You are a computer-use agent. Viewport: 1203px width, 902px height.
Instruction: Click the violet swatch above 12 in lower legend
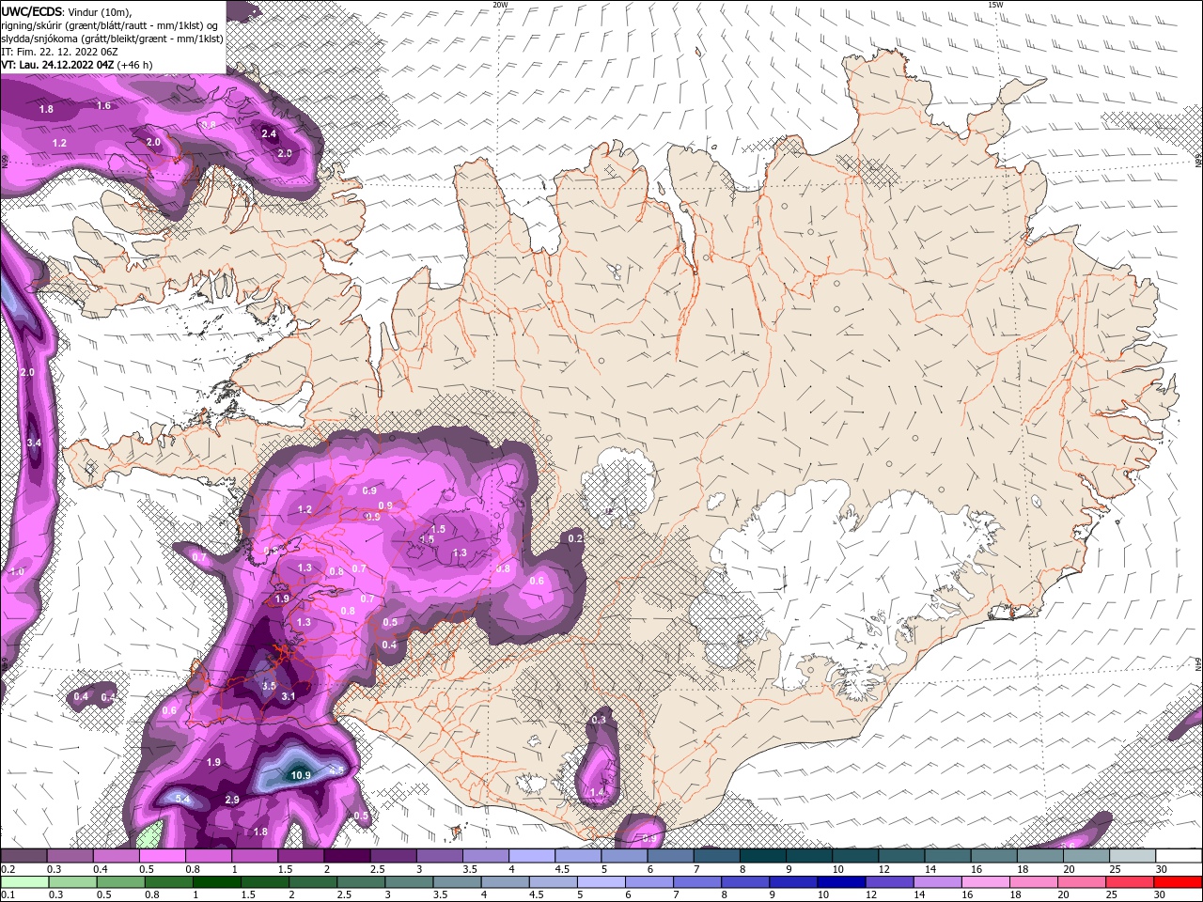point(890,883)
